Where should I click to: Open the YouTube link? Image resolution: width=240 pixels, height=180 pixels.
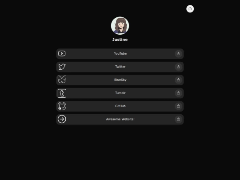pyautogui.click(x=120, y=54)
